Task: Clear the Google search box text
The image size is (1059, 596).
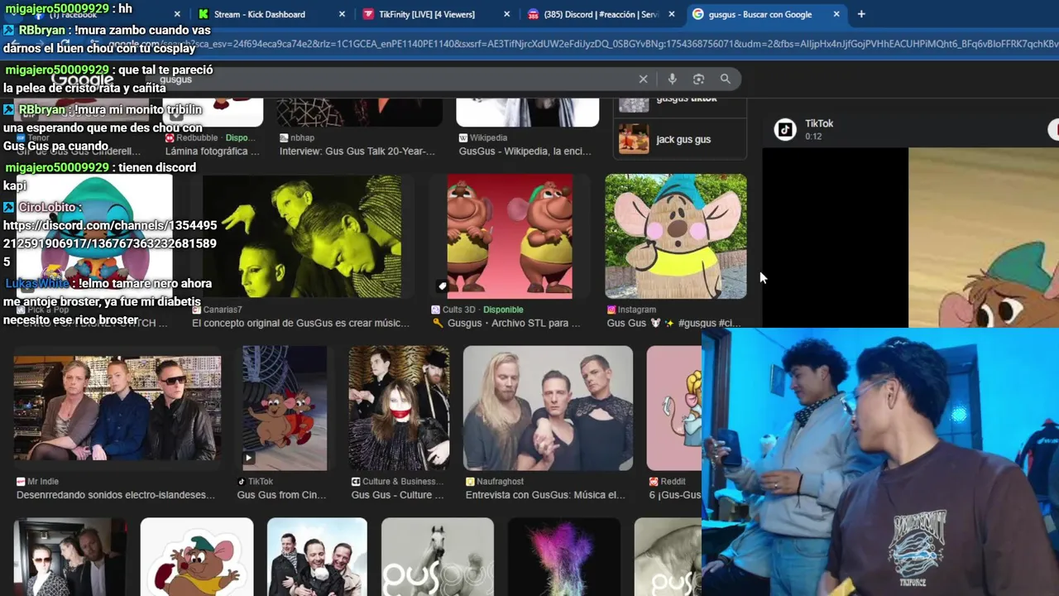Action: 643,79
